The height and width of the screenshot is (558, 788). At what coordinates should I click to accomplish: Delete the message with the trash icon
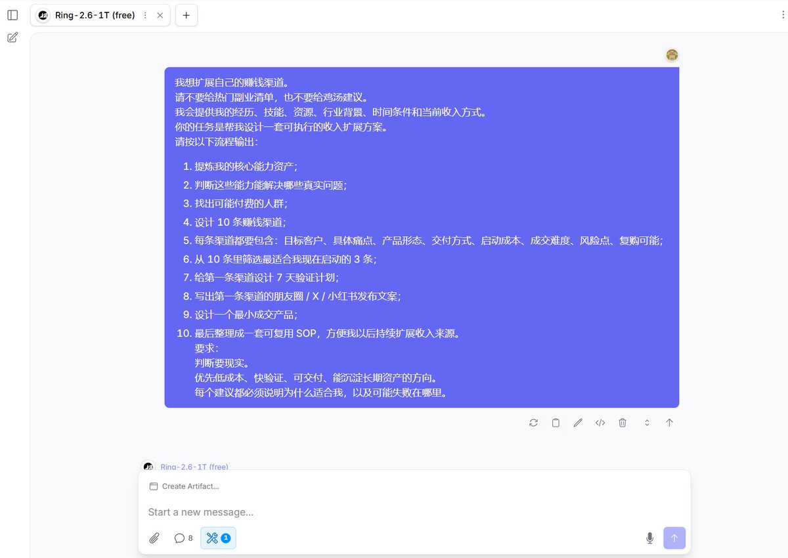[623, 423]
